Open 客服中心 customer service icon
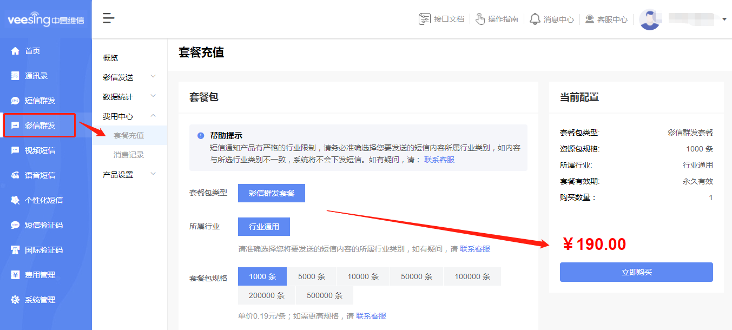 pyautogui.click(x=590, y=18)
